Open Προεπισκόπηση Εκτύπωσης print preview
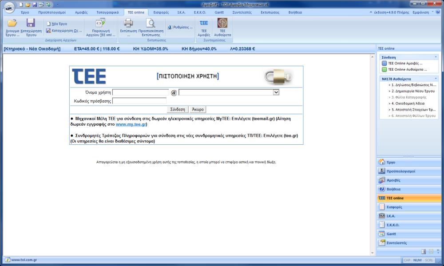This screenshot has height=266, width=444. (x=151, y=28)
